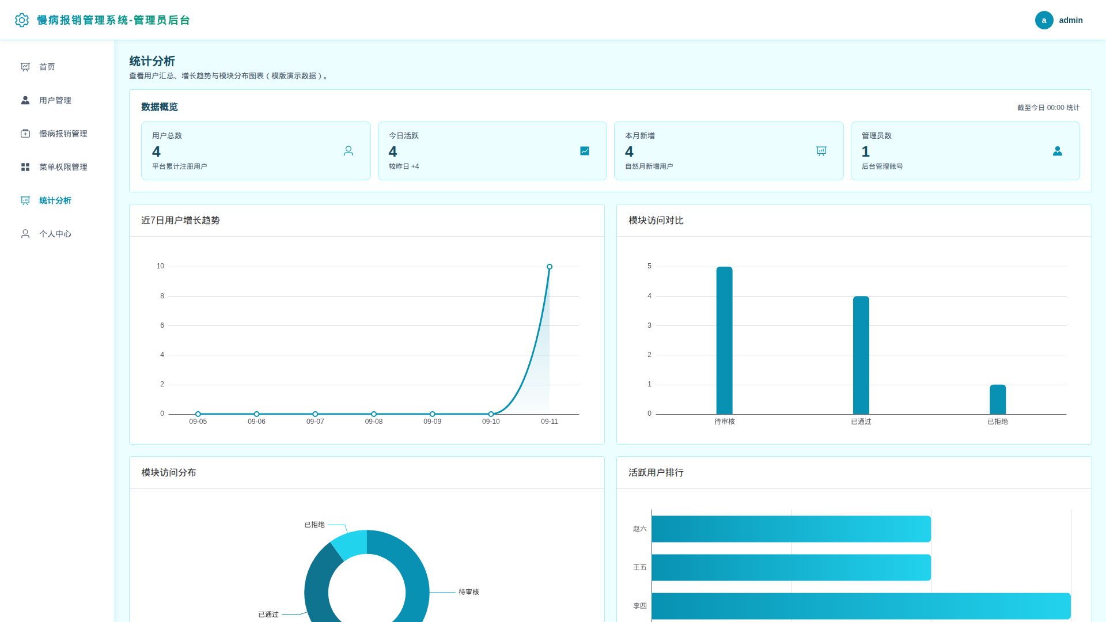Click the 待审核 label beside the donut chart
This screenshot has height=622, width=1106.
[x=469, y=592]
